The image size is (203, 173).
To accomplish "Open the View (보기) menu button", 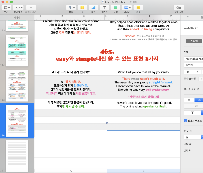I will point(6,7).
